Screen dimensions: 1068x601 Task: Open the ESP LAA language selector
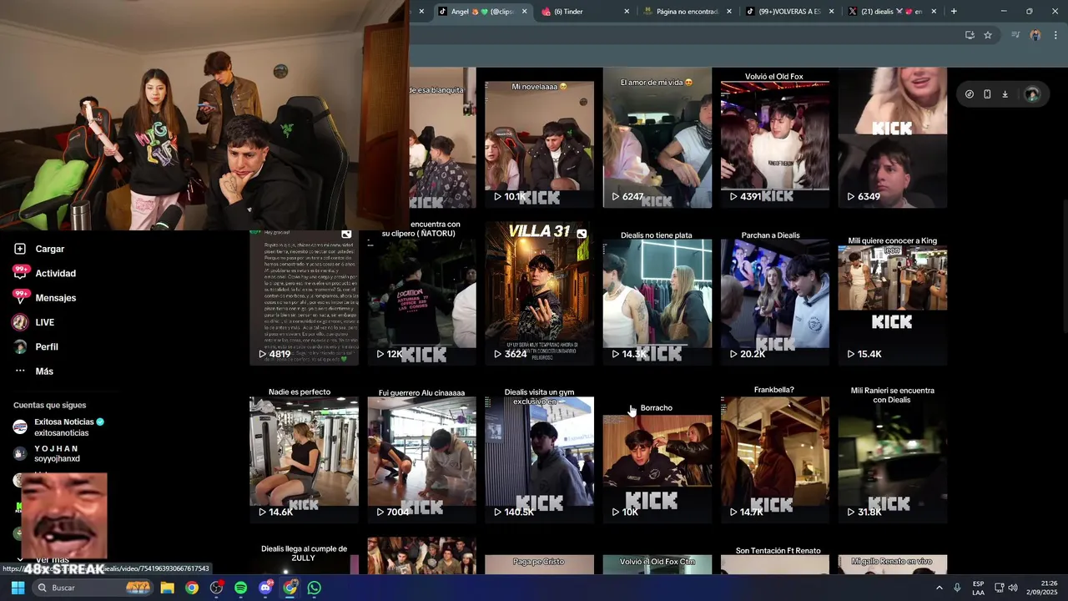(x=978, y=588)
